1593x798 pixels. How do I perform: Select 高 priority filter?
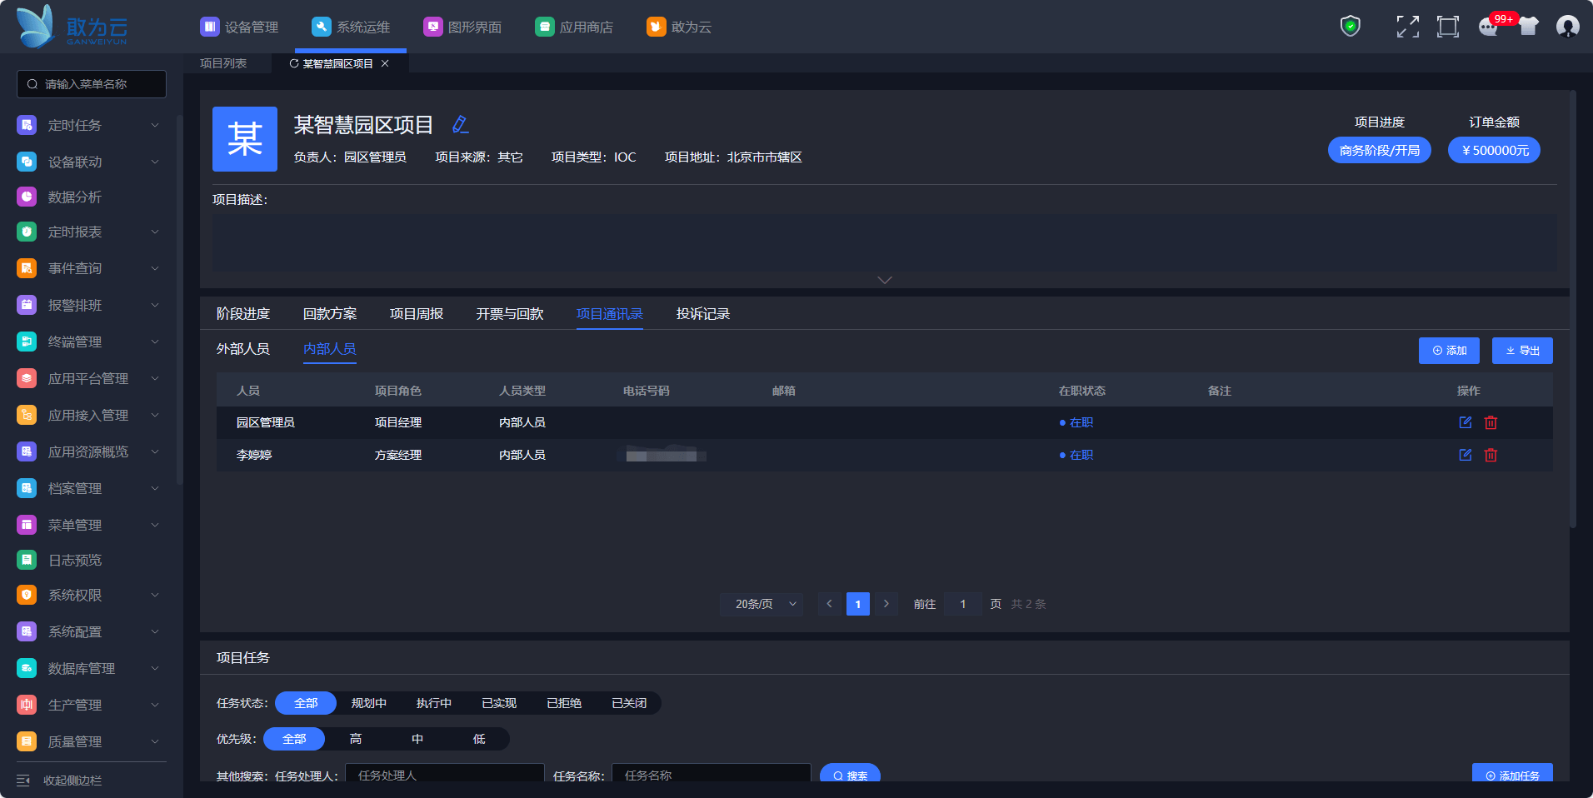(356, 739)
